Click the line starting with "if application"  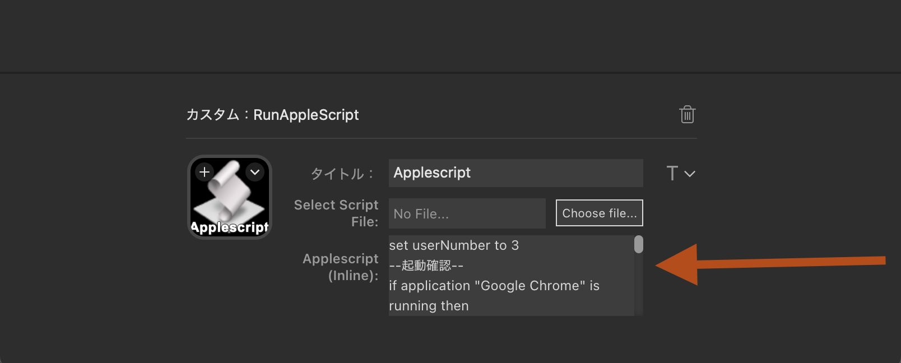point(494,286)
